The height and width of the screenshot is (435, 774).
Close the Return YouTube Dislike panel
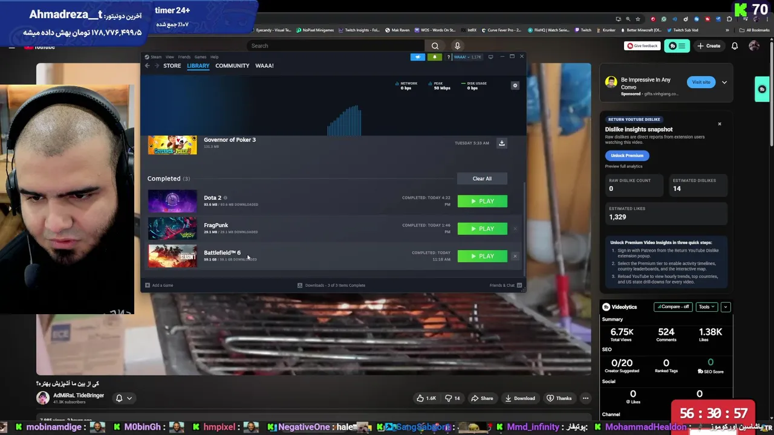click(720, 124)
